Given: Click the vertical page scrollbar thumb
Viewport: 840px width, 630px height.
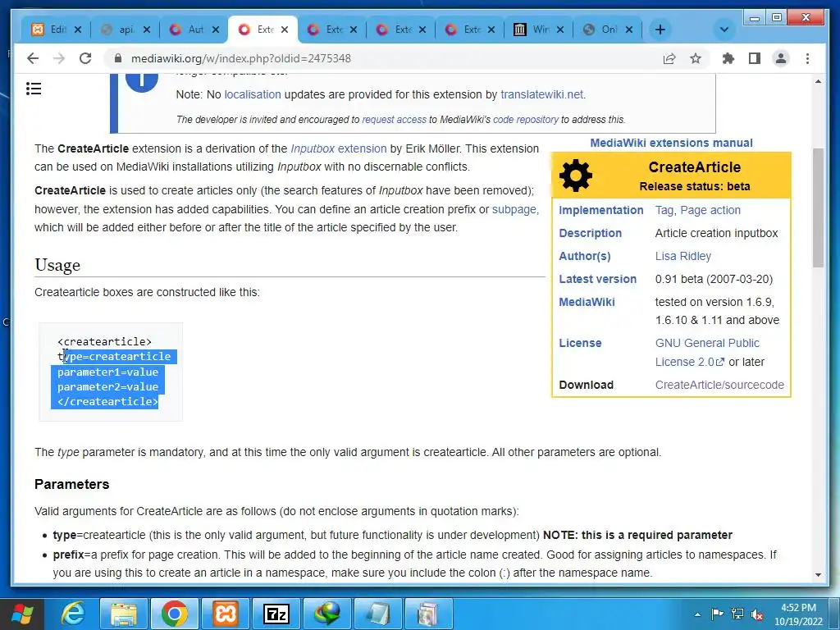Looking at the screenshot, I should [x=818, y=208].
